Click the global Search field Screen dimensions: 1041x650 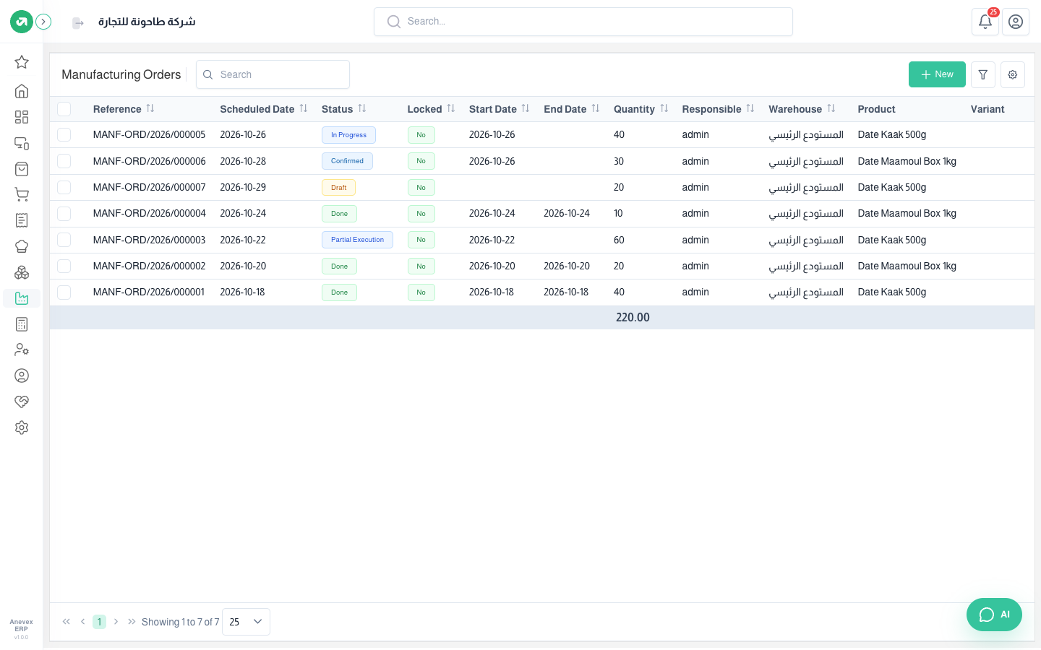tap(583, 22)
